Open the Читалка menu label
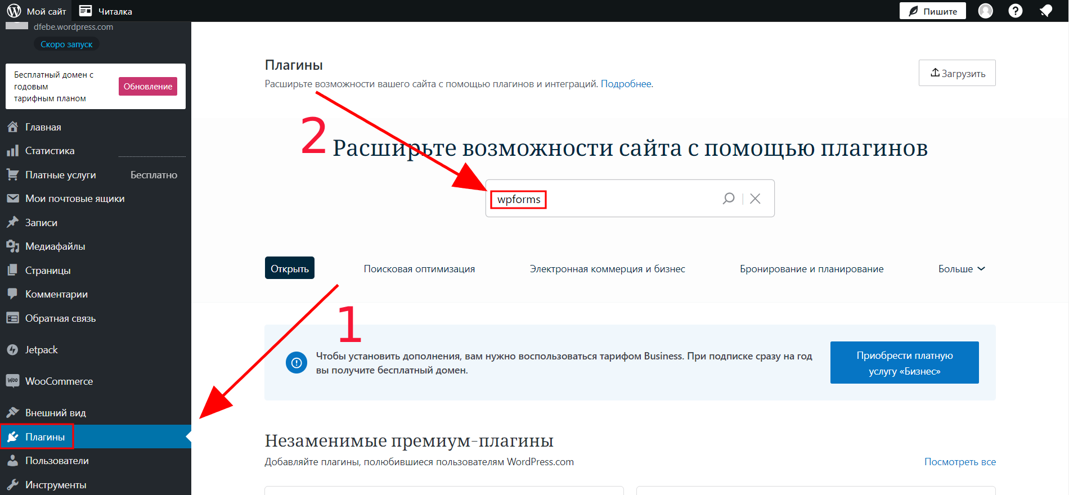Image resolution: width=1069 pixels, height=495 pixels. pyautogui.click(x=115, y=11)
